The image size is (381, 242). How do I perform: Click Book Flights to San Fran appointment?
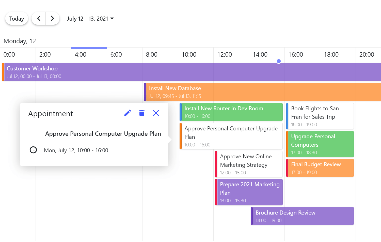pos(320,116)
